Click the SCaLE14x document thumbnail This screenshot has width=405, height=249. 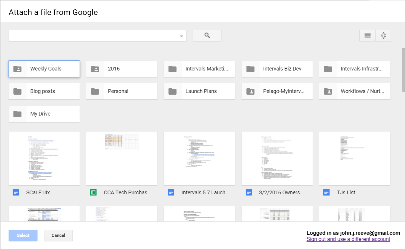44,158
